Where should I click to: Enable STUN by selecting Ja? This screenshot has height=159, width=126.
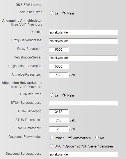pos(52,95)
